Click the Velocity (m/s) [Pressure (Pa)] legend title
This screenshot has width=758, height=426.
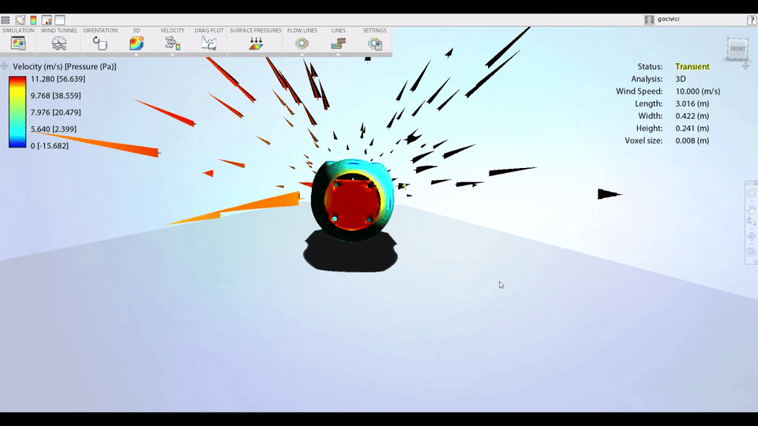click(65, 66)
